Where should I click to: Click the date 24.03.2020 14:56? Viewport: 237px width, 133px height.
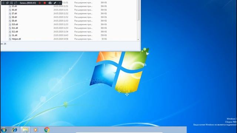click(61, 39)
